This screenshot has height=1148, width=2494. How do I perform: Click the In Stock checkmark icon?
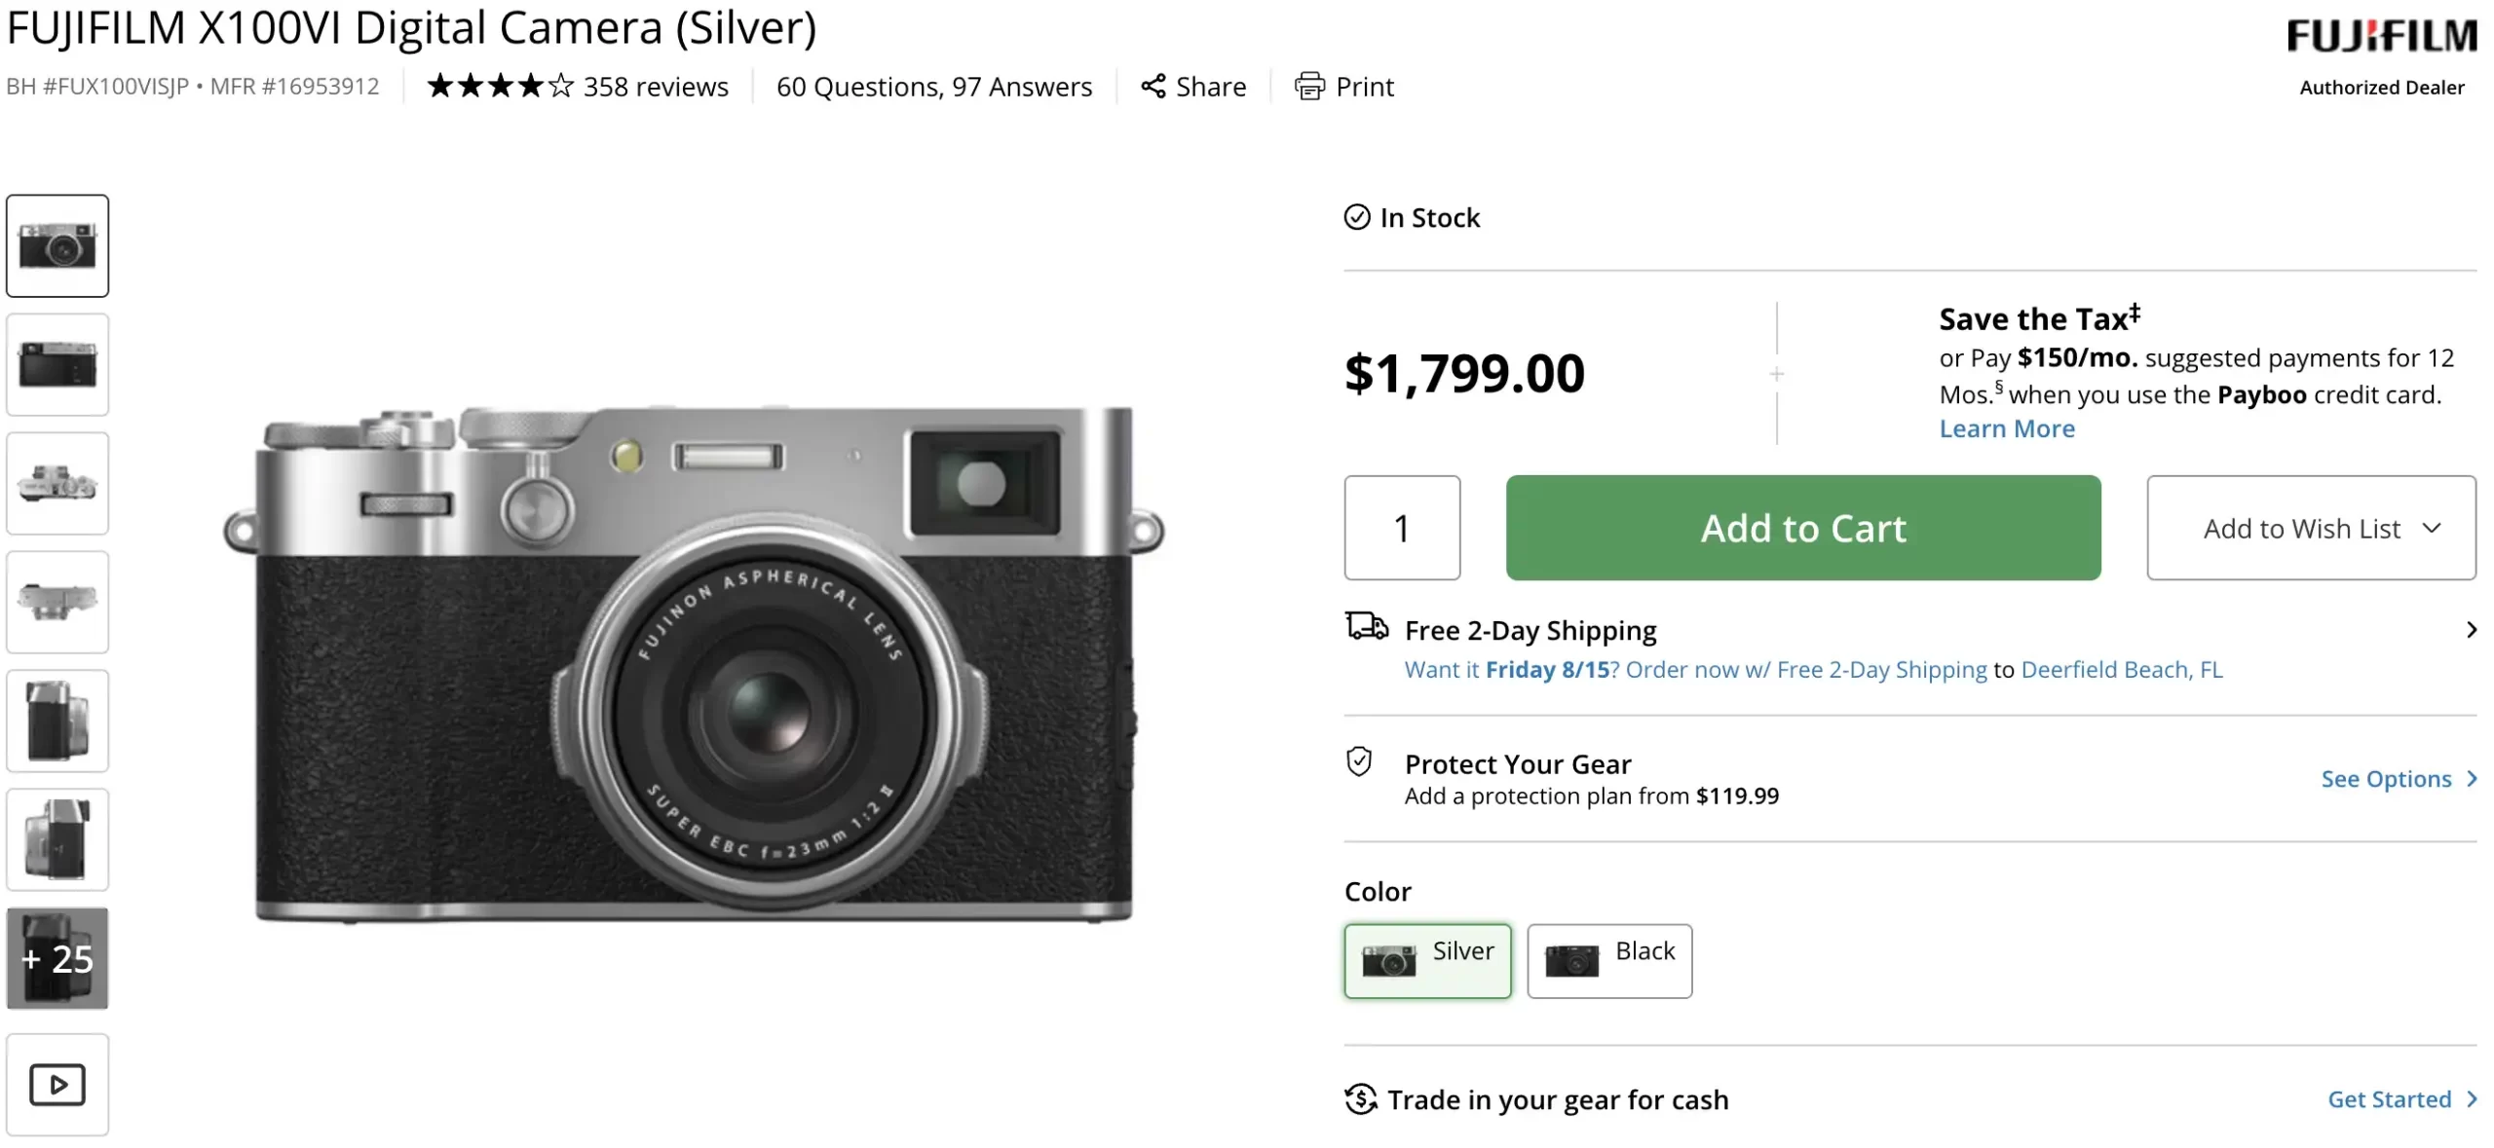pyautogui.click(x=1355, y=217)
